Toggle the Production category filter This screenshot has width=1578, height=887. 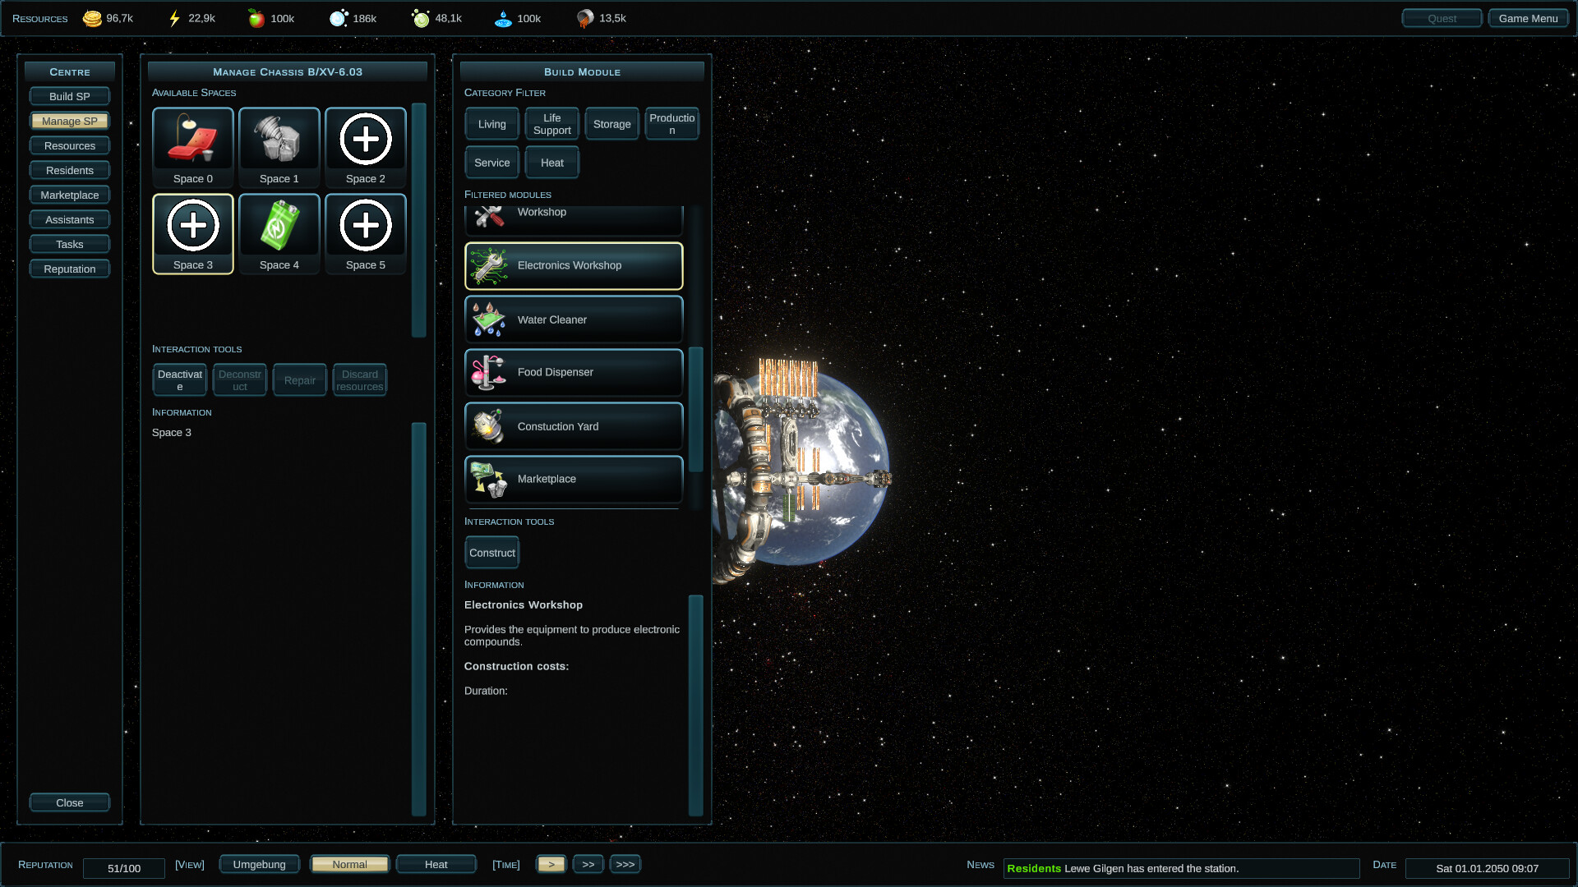click(671, 123)
